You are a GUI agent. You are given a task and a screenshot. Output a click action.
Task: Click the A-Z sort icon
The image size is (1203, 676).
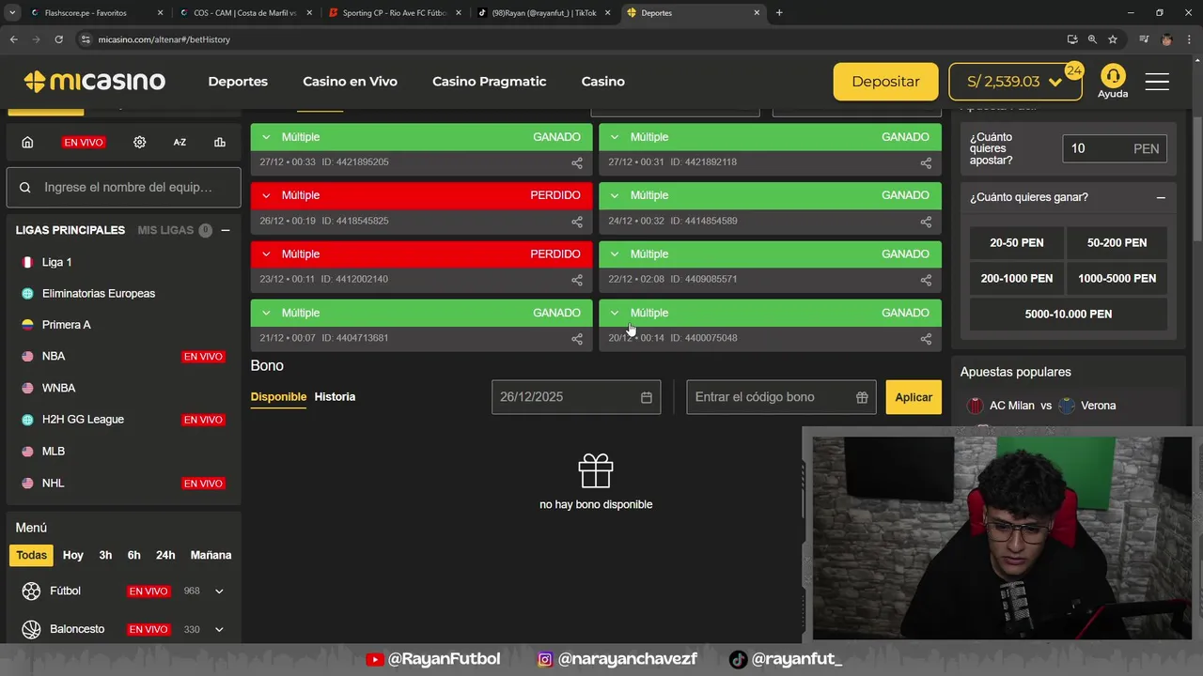[x=180, y=142]
